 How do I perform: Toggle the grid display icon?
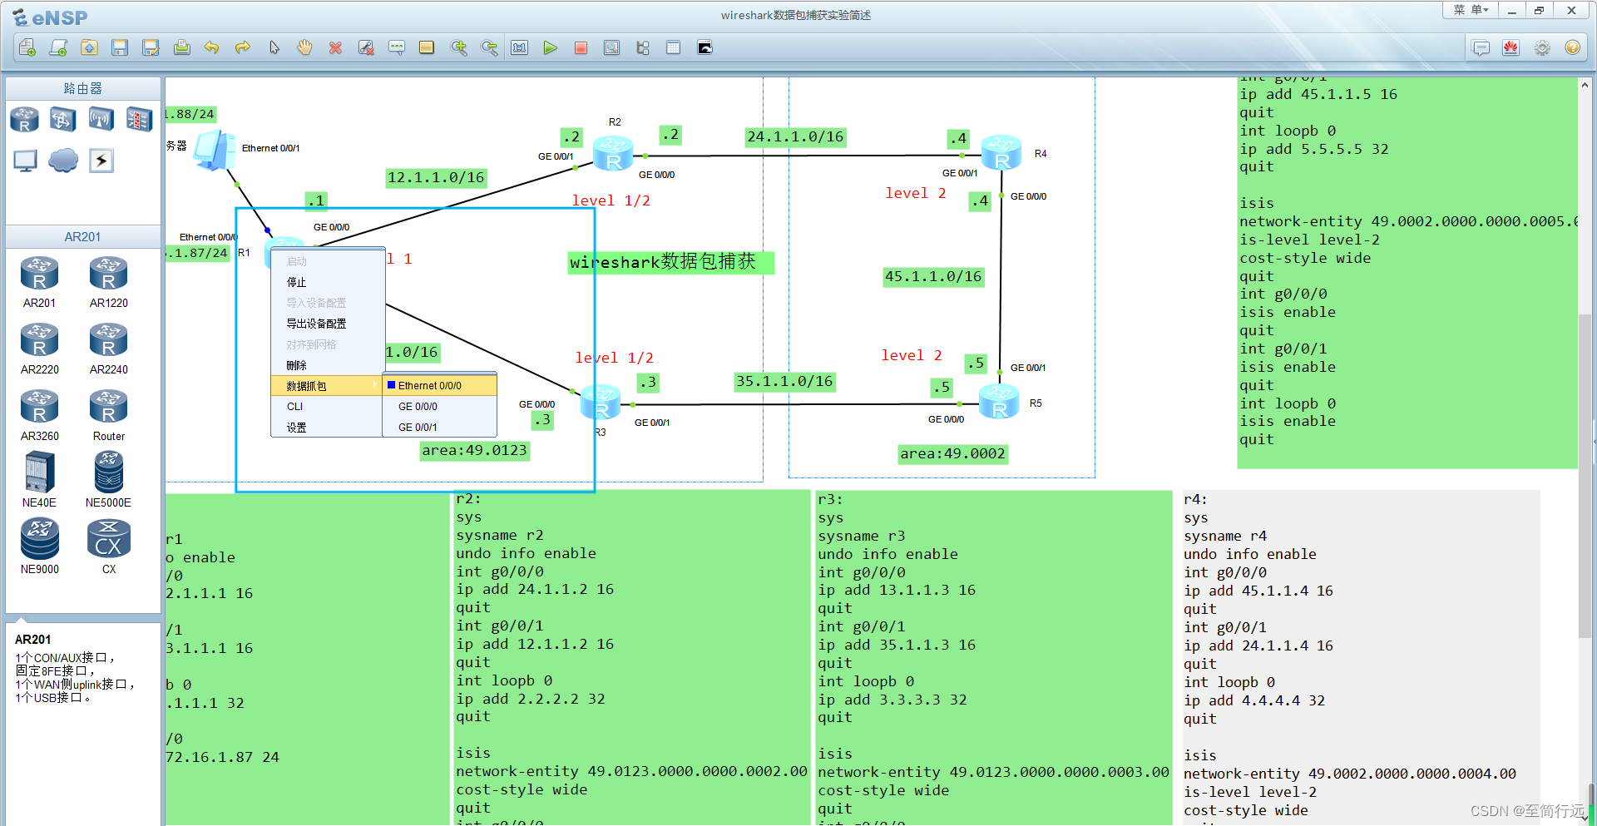tap(674, 47)
